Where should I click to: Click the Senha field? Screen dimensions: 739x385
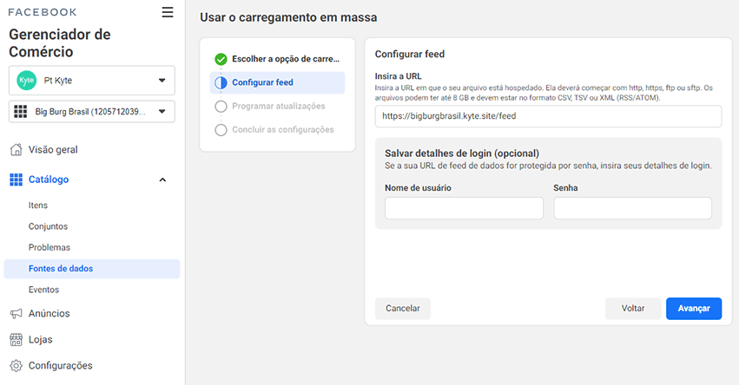pos(632,208)
